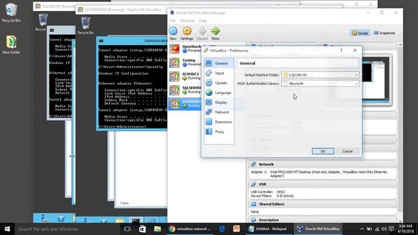Open New folder on host desktop

[11, 45]
